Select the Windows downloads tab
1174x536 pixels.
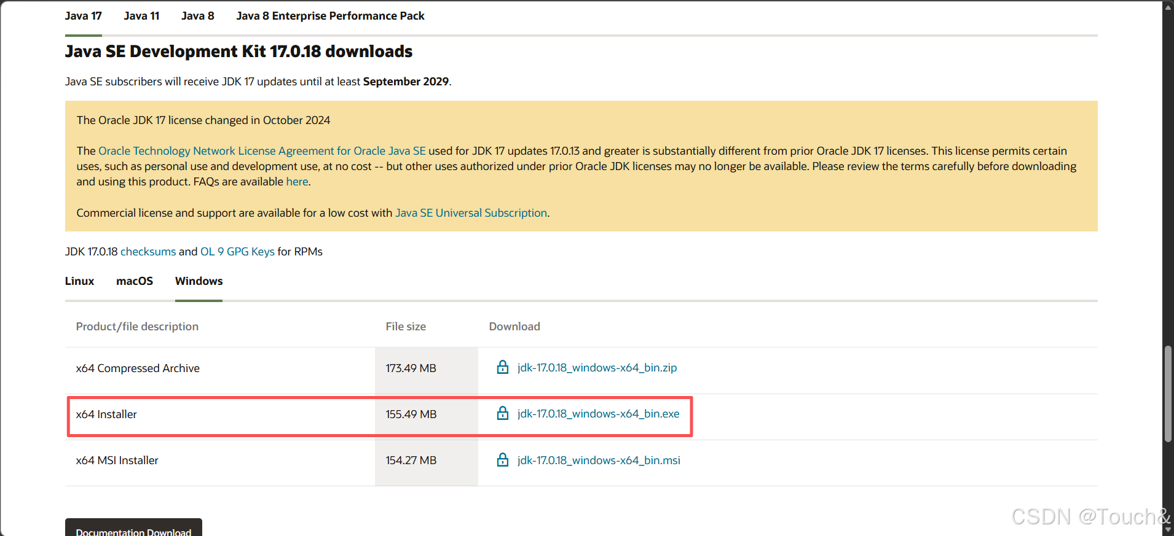199,281
